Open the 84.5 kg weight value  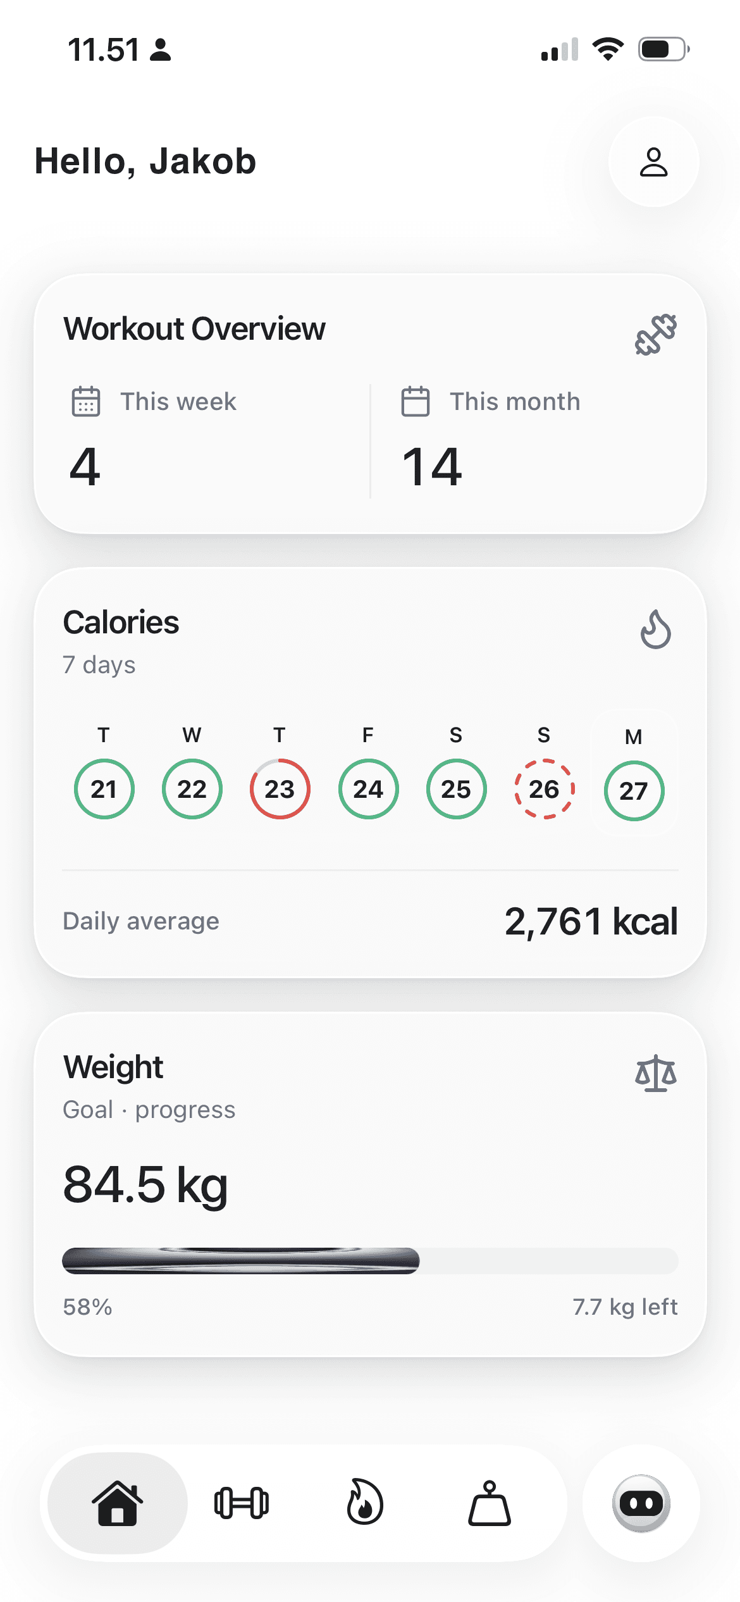click(145, 1185)
